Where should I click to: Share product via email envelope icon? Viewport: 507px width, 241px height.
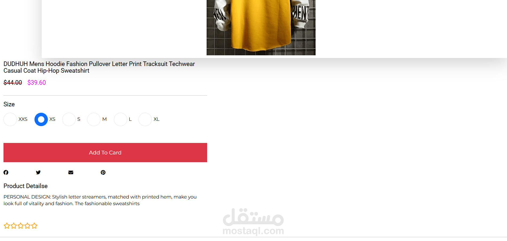(x=71, y=172)
